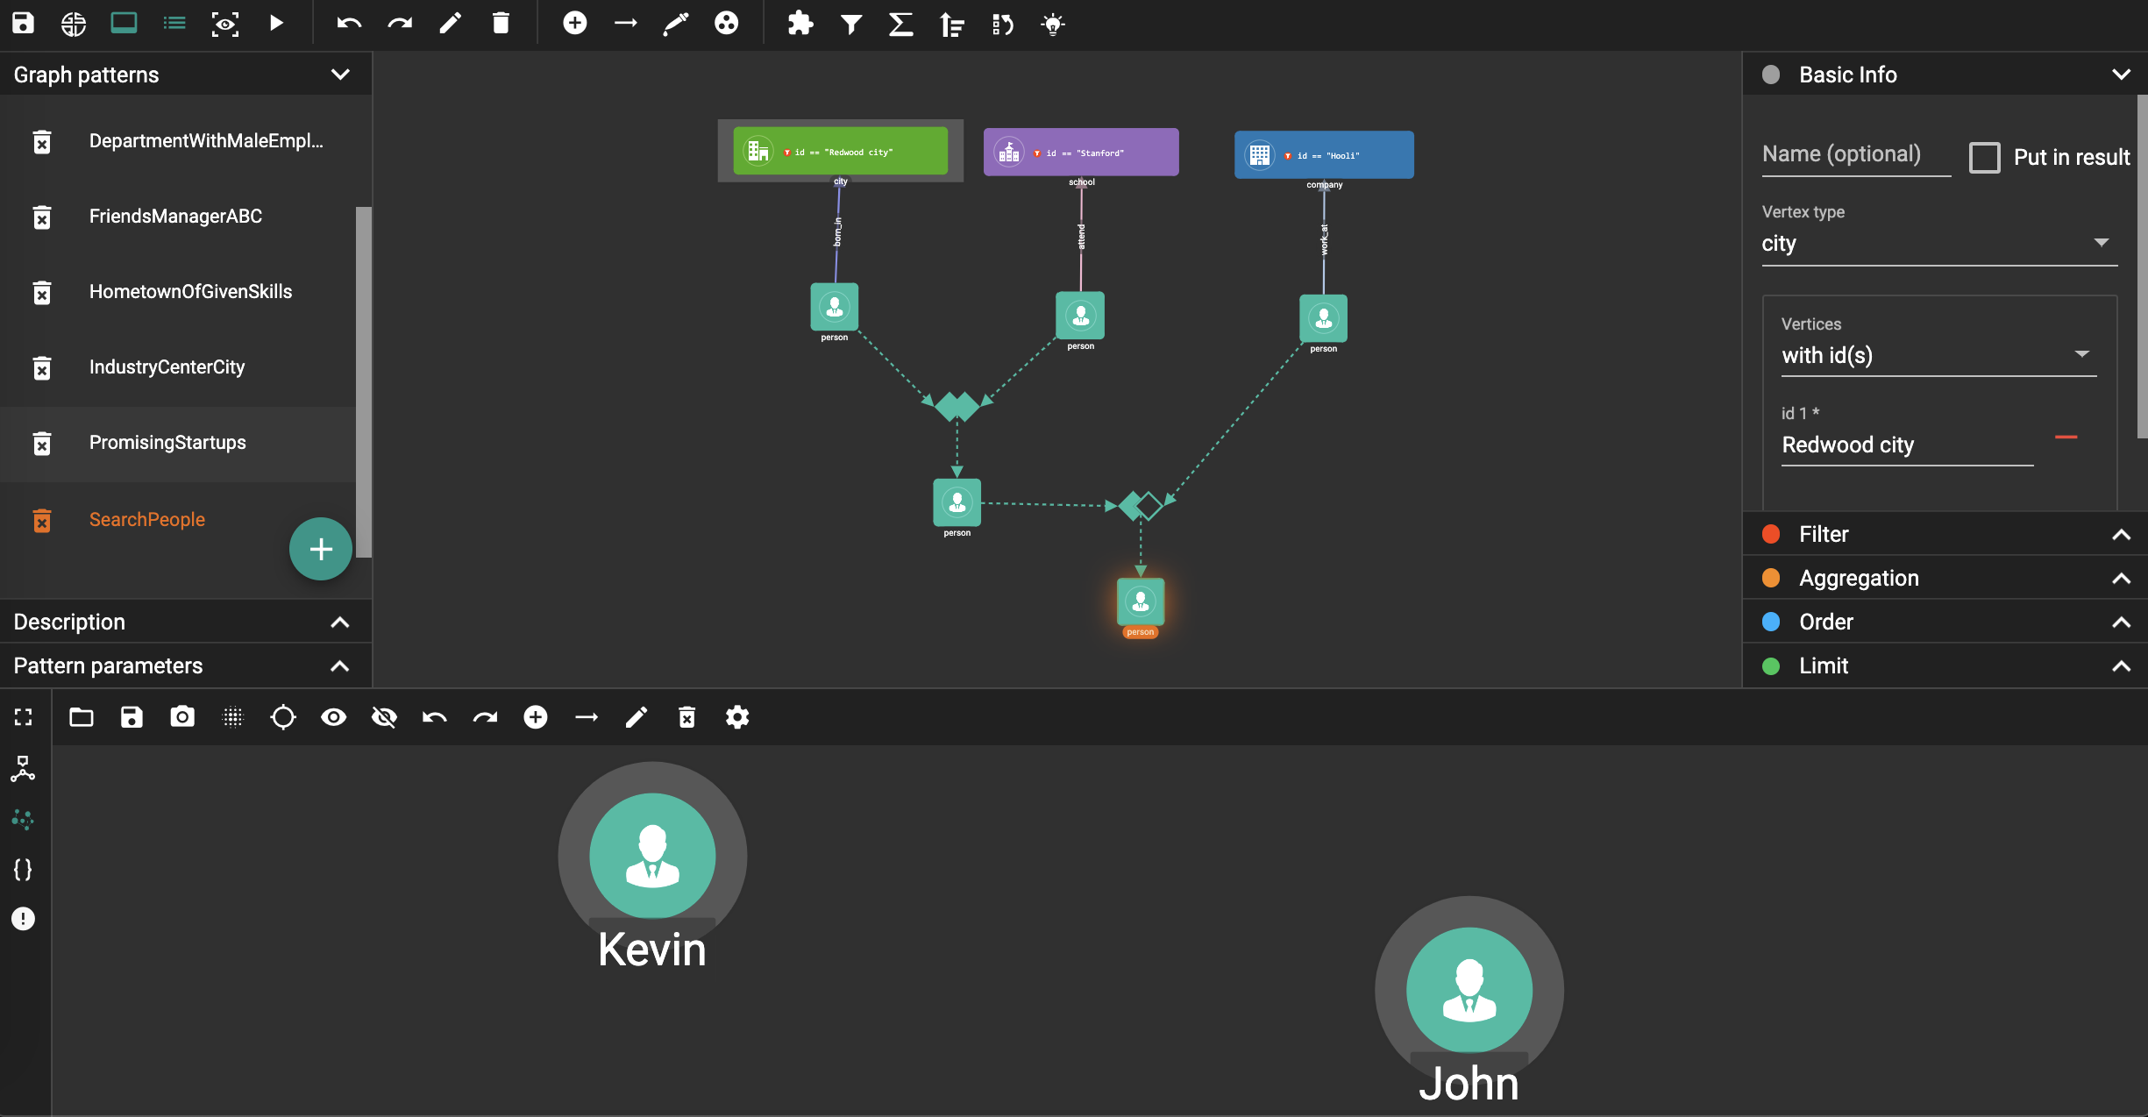This screenshot has height=1117, width=2148.
Task: Click the filter funnel icon in top toolbar
Action: pyautogui.click(x=850, y=24)
